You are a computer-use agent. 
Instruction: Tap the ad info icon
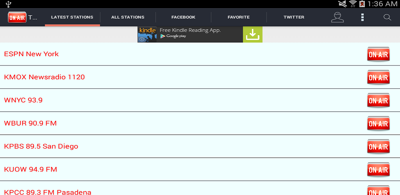pyautogui.click(x=141, y=39)
